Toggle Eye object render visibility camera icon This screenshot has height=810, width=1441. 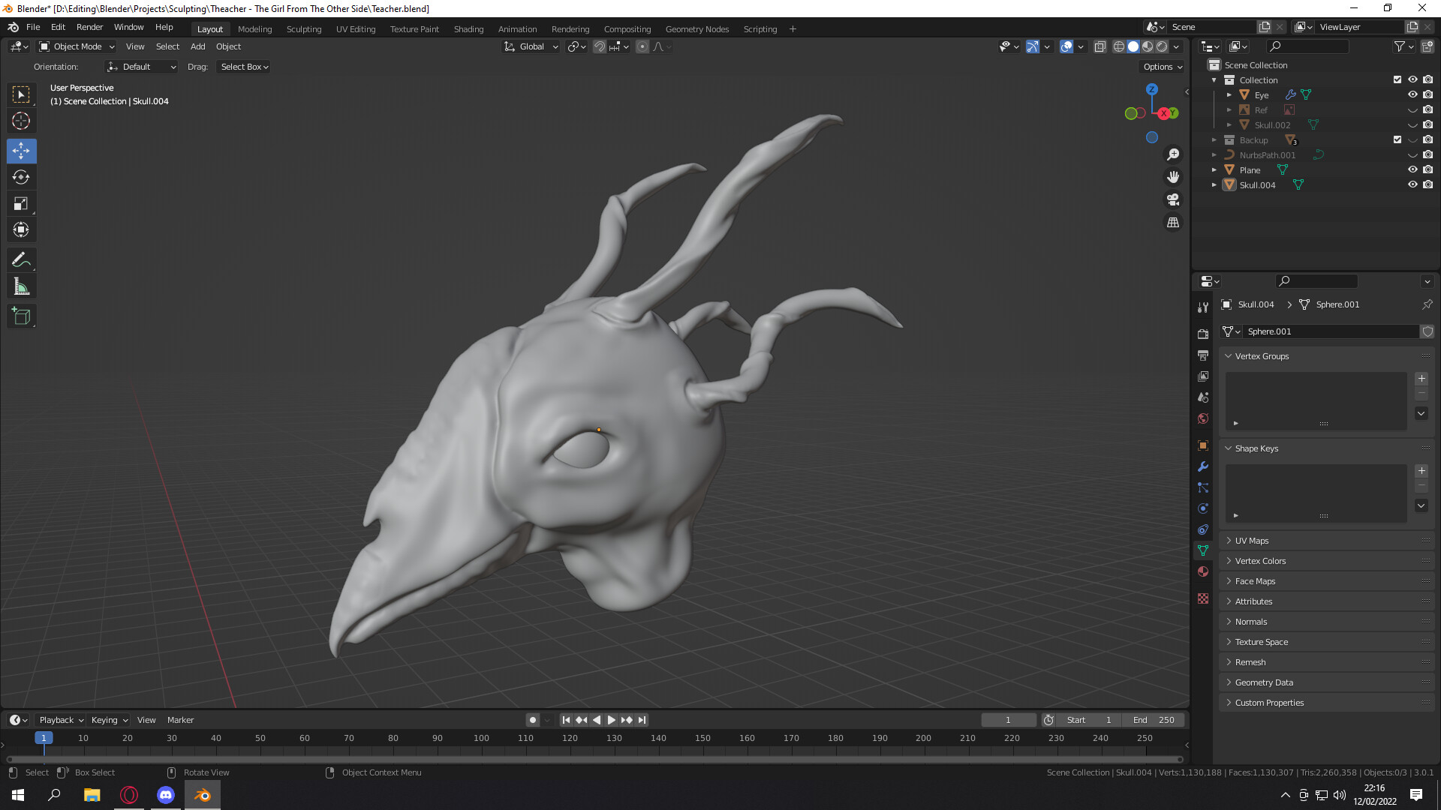pos(1428,94)
